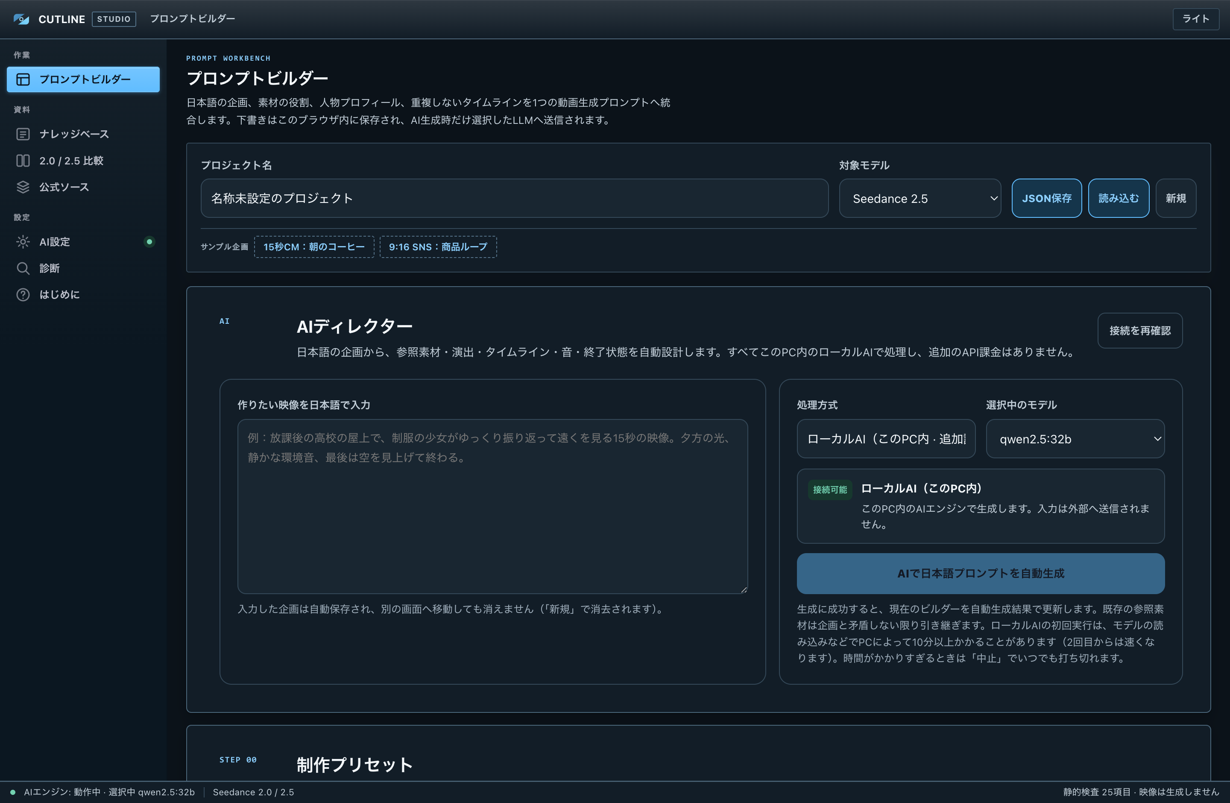
Task: Click the 制作プリセット heading
Action: 354,765
